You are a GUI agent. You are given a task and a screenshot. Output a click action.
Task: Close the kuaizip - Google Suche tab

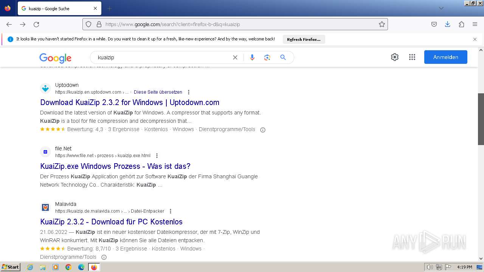pos(95,8)
